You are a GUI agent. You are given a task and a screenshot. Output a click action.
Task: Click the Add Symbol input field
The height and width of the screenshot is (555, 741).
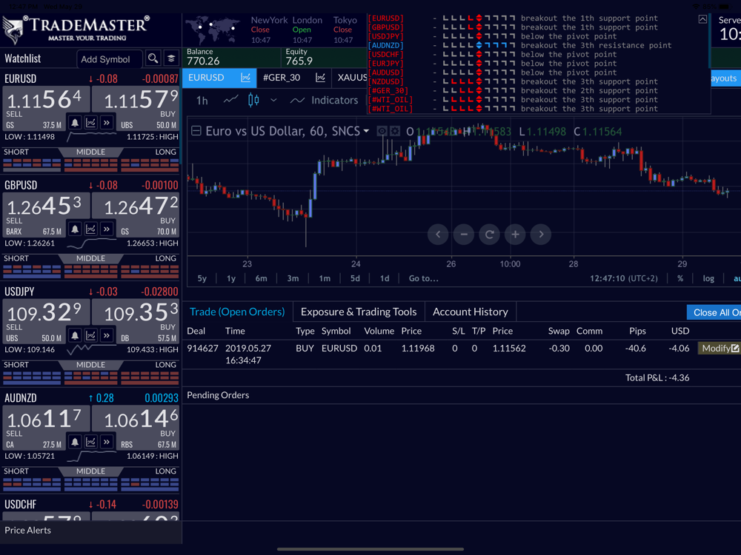coord(109,58)
